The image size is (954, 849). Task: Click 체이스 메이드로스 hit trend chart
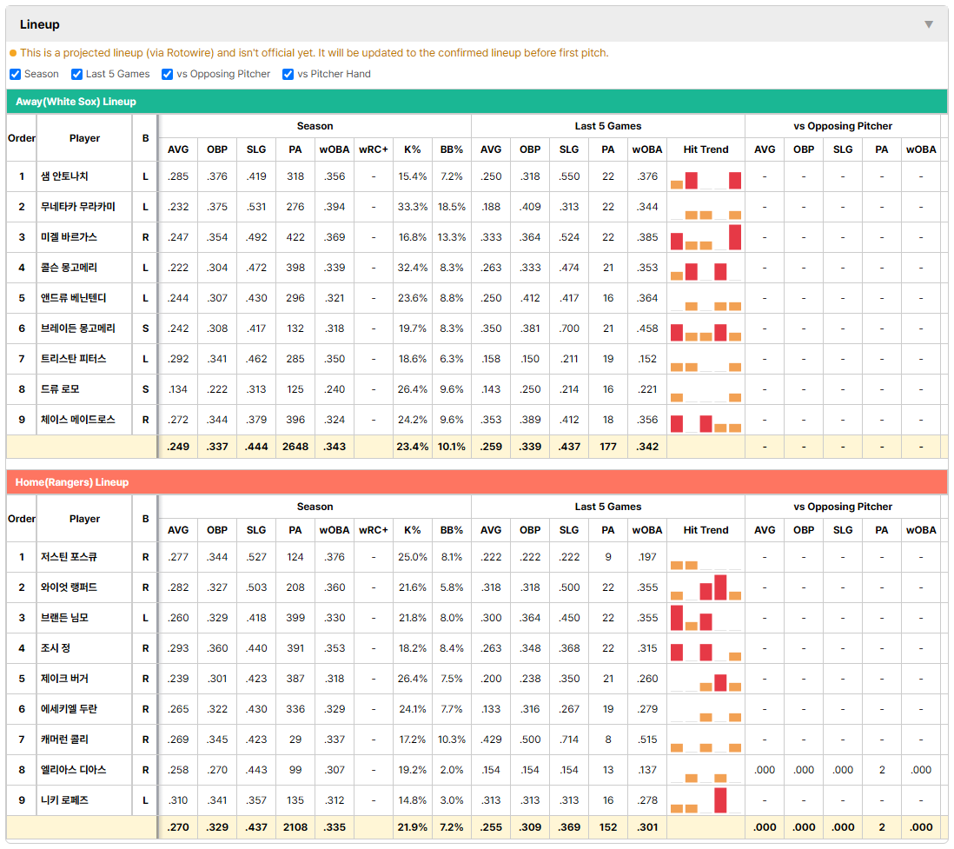[706, 420]
